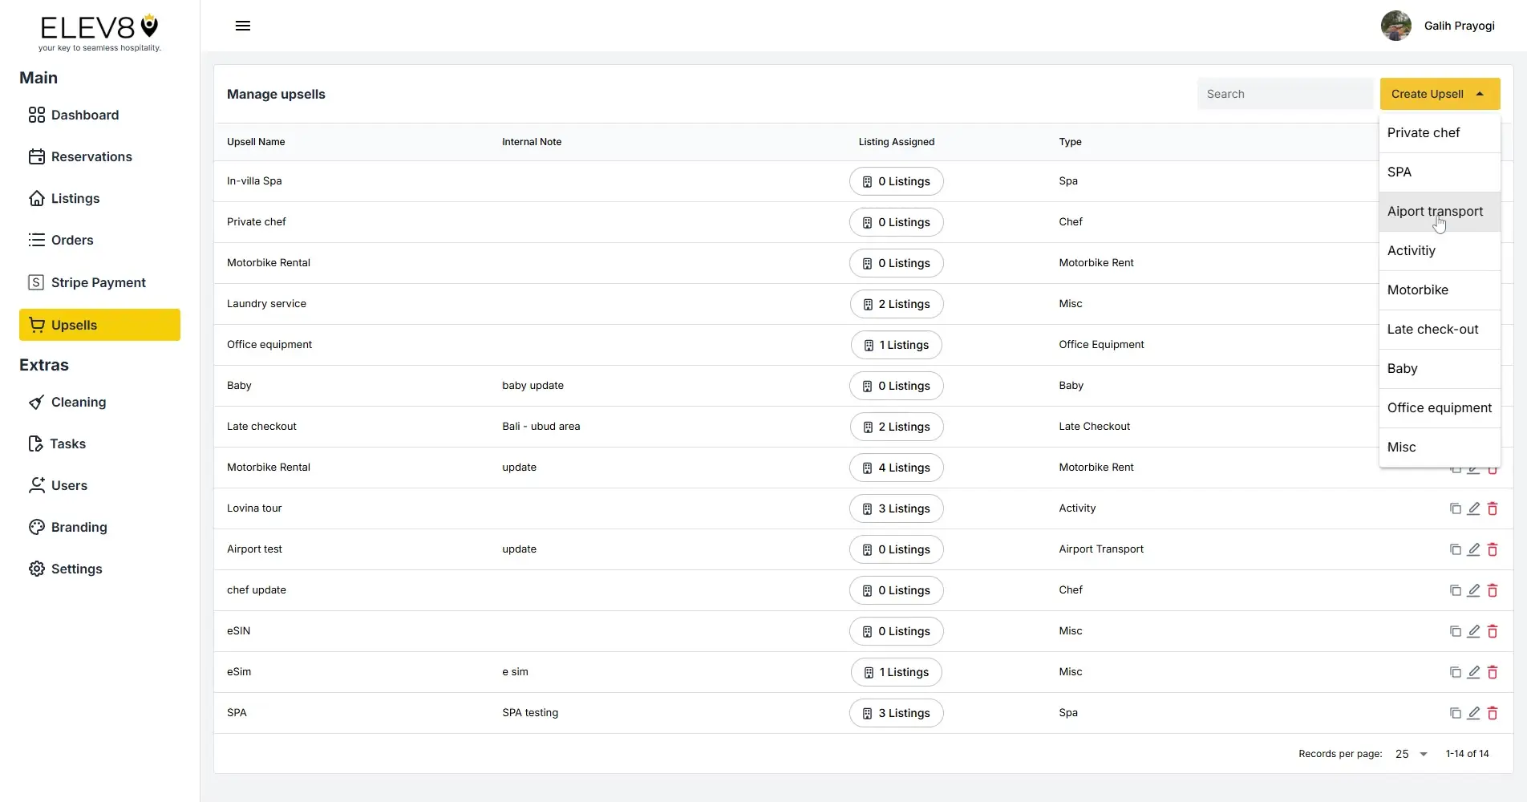Change records per page from 25
Viewport: 1527px width, 802px height.
click(x=1410, y=754)
